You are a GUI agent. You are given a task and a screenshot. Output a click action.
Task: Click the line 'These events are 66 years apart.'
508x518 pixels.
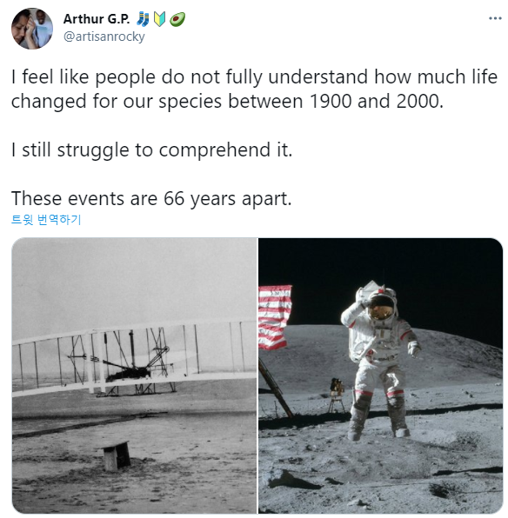coord(151,198)
